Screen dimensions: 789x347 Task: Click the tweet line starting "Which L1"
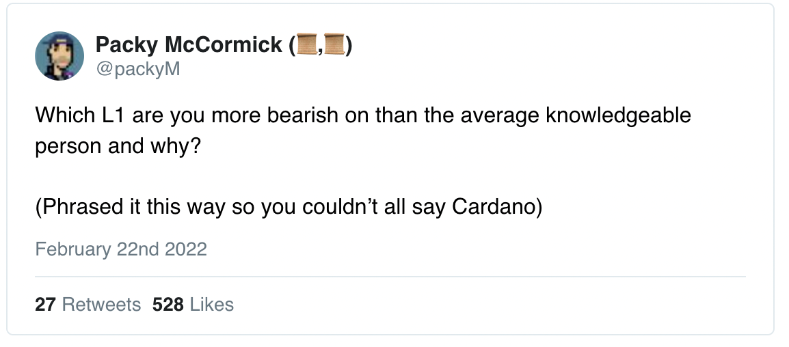click(362, 115)
